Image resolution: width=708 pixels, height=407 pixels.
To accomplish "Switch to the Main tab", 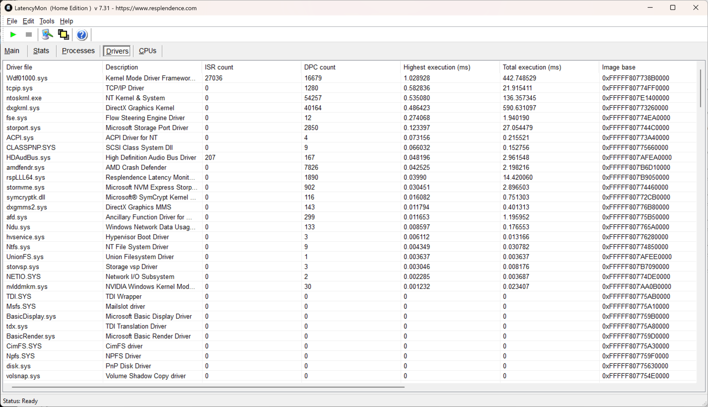I will click(12, 51).
